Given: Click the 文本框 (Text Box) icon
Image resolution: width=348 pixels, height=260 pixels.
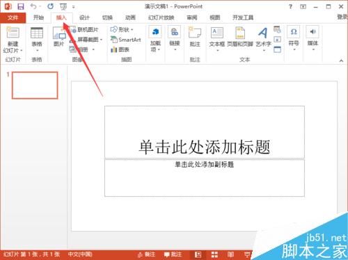Looking at the screenshot, I should click(x=217, y=33).
